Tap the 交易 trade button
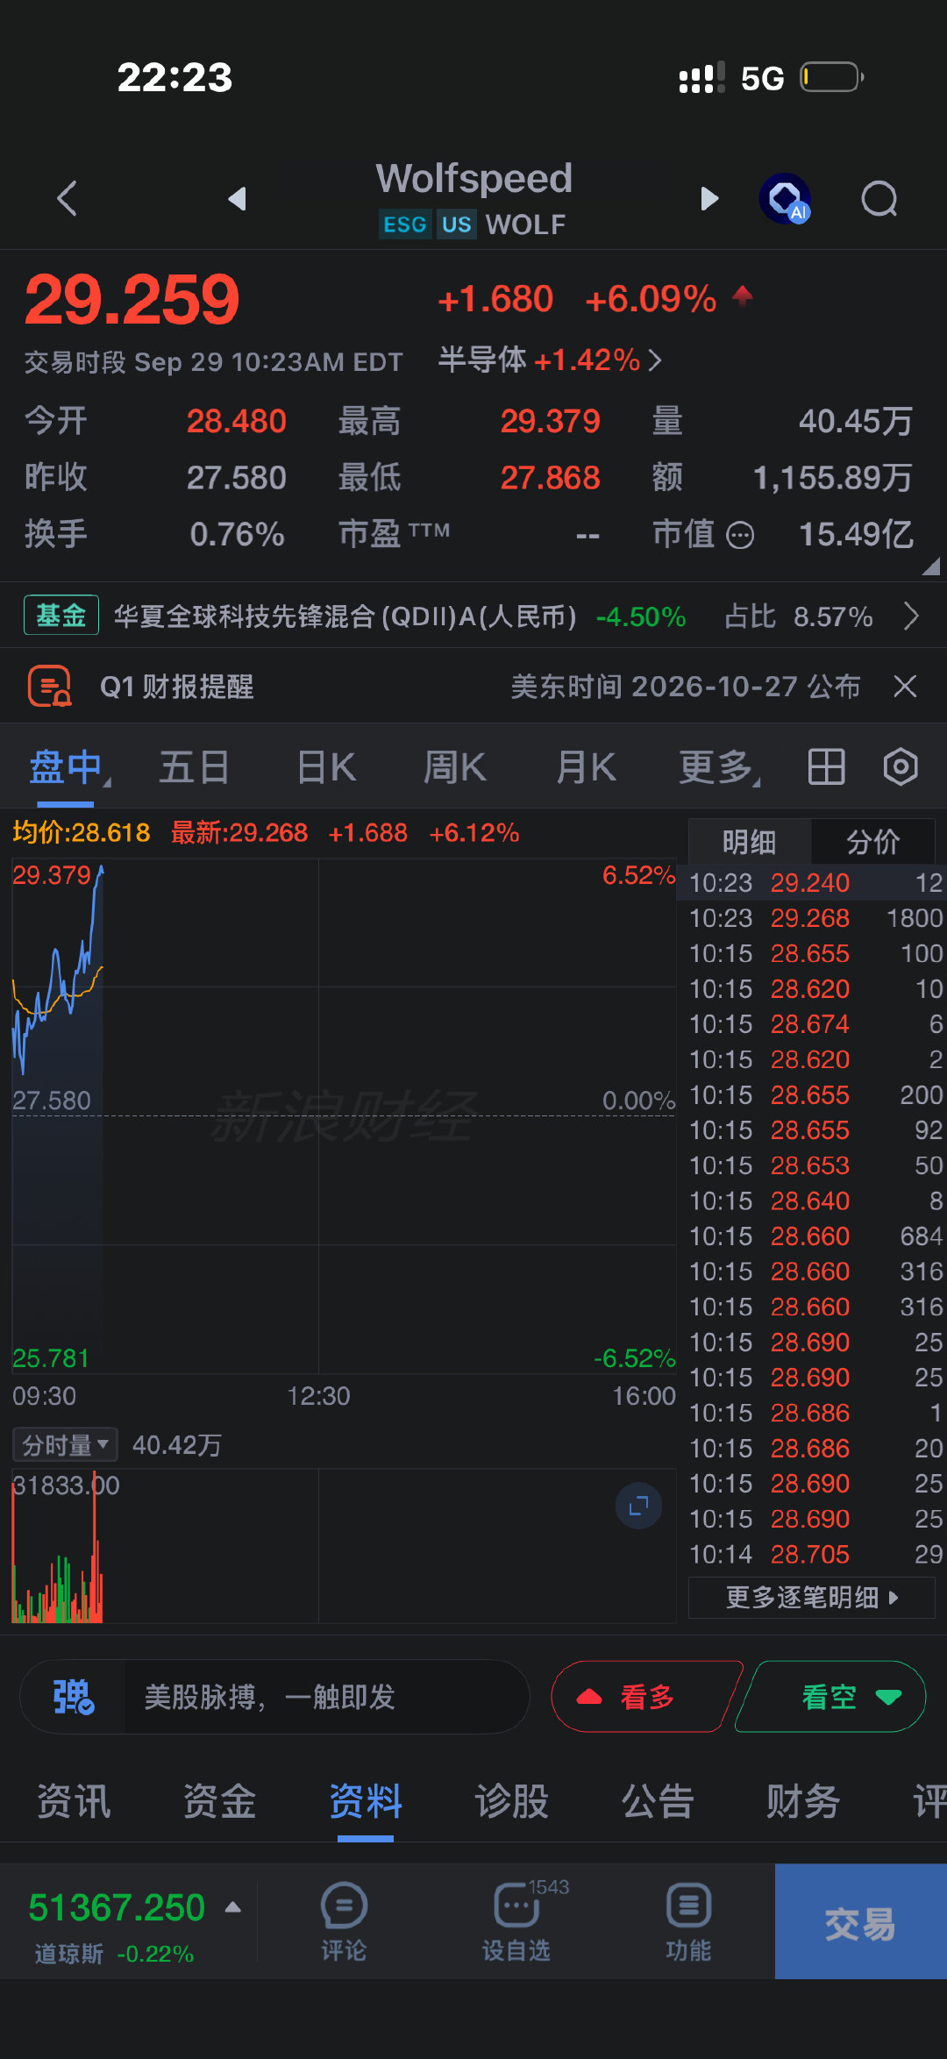This screenshot has width=947, height=2059. point(861,1921)
